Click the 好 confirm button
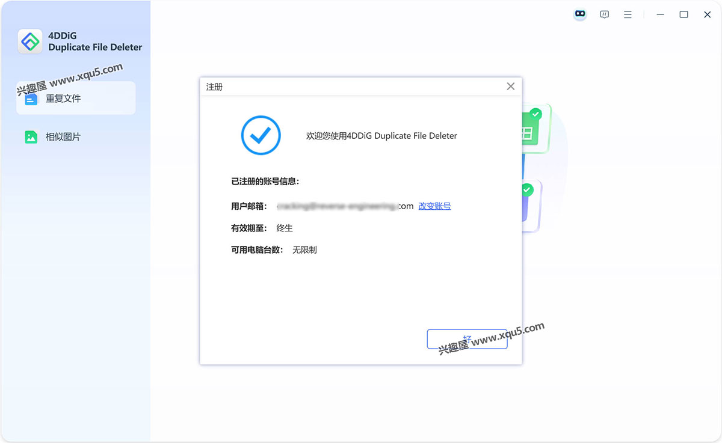722x443 pixels. (x=467, y=339)
